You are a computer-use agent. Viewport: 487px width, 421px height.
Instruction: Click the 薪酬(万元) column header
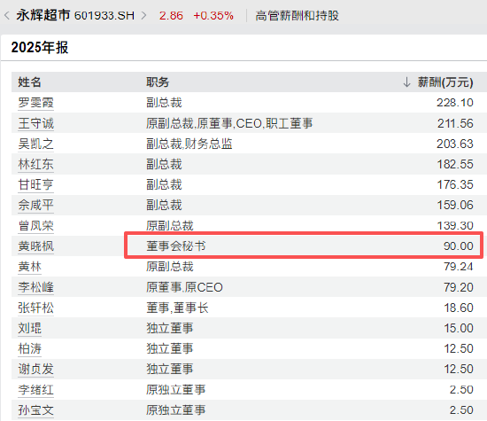pos(445,82)
